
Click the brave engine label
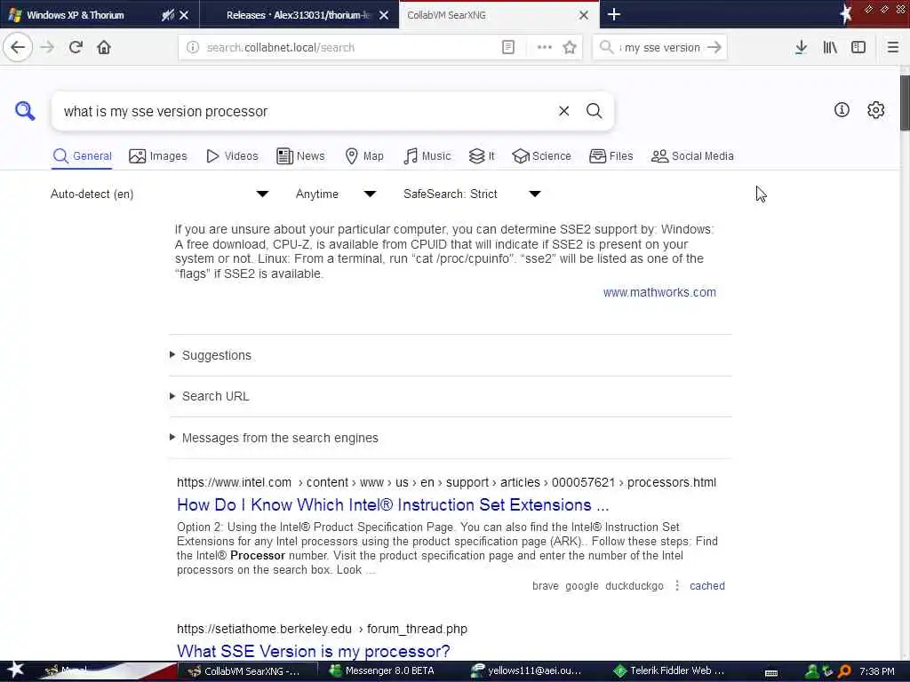[545, 586]
